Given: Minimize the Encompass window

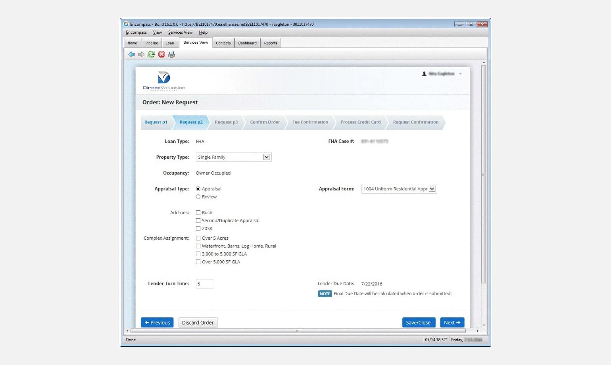Looking at the screenshot, I should (459, 24).
